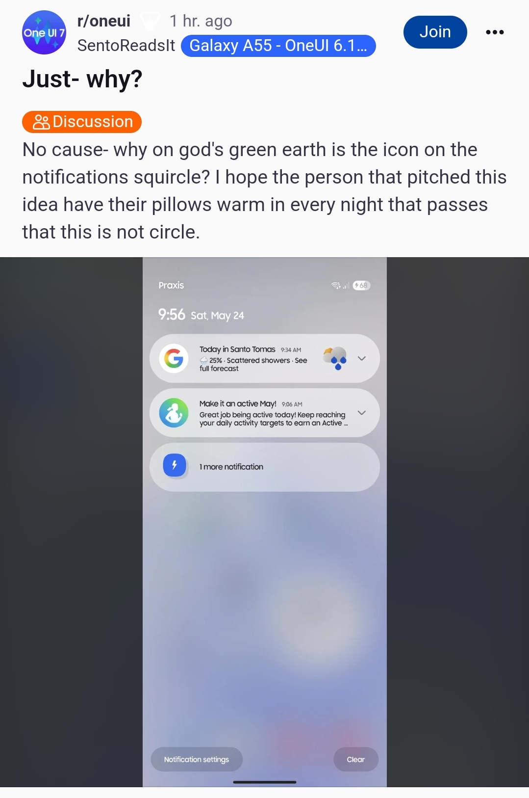Screen dimensions: 529x798
Task: Select the Galaxy A55 - OneUI 6.1 user flair
Action: point(278,46)
